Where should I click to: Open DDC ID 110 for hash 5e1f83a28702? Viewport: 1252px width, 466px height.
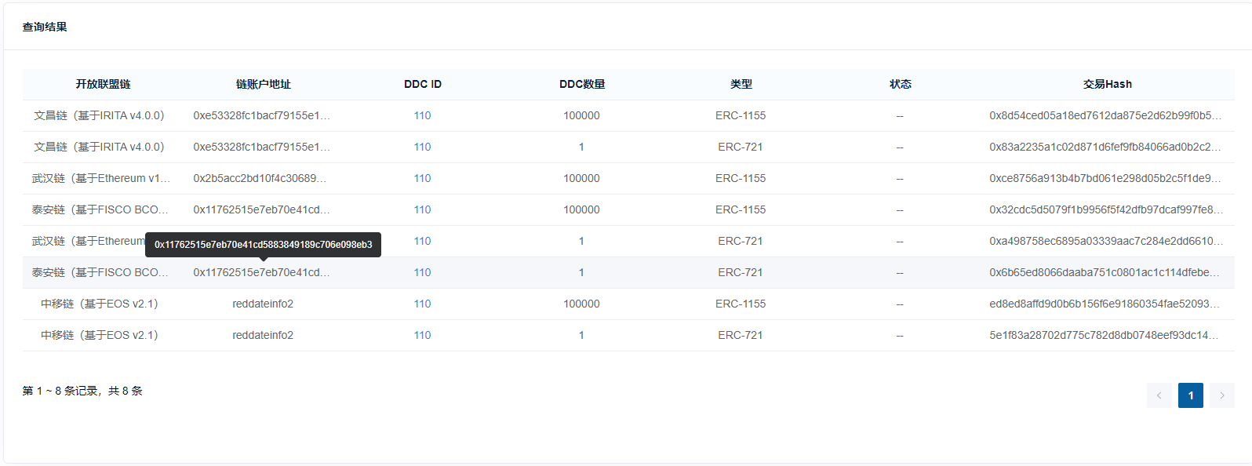(422, 335)
